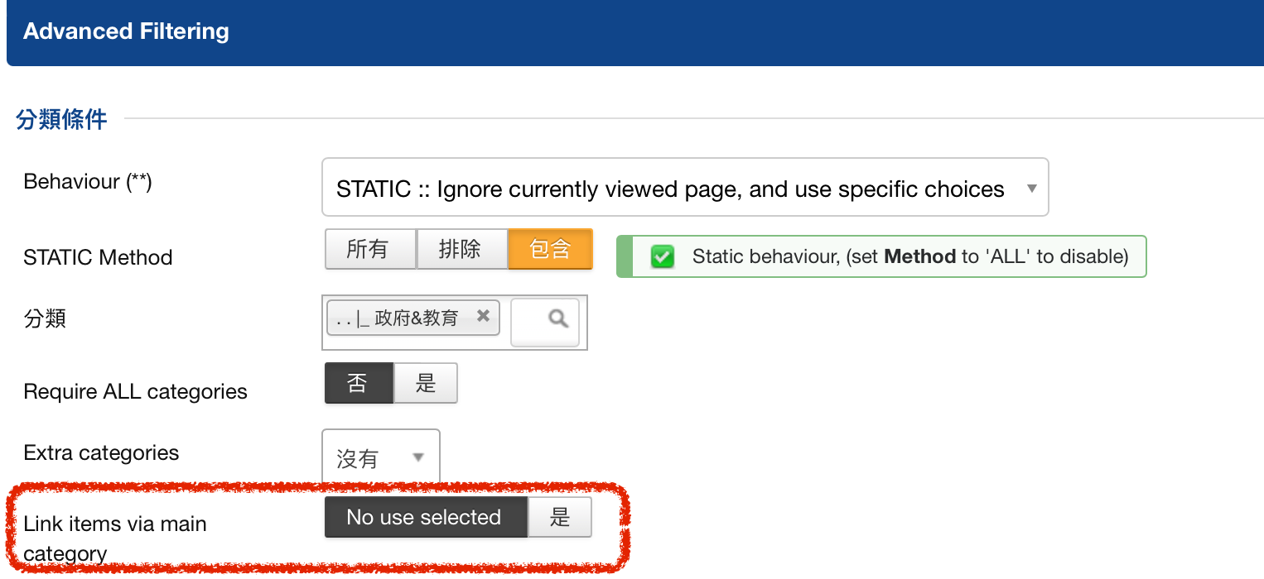Click the Behaviour (**) field label
This screenshot has width=1264, height=579.
pos(88,182)
